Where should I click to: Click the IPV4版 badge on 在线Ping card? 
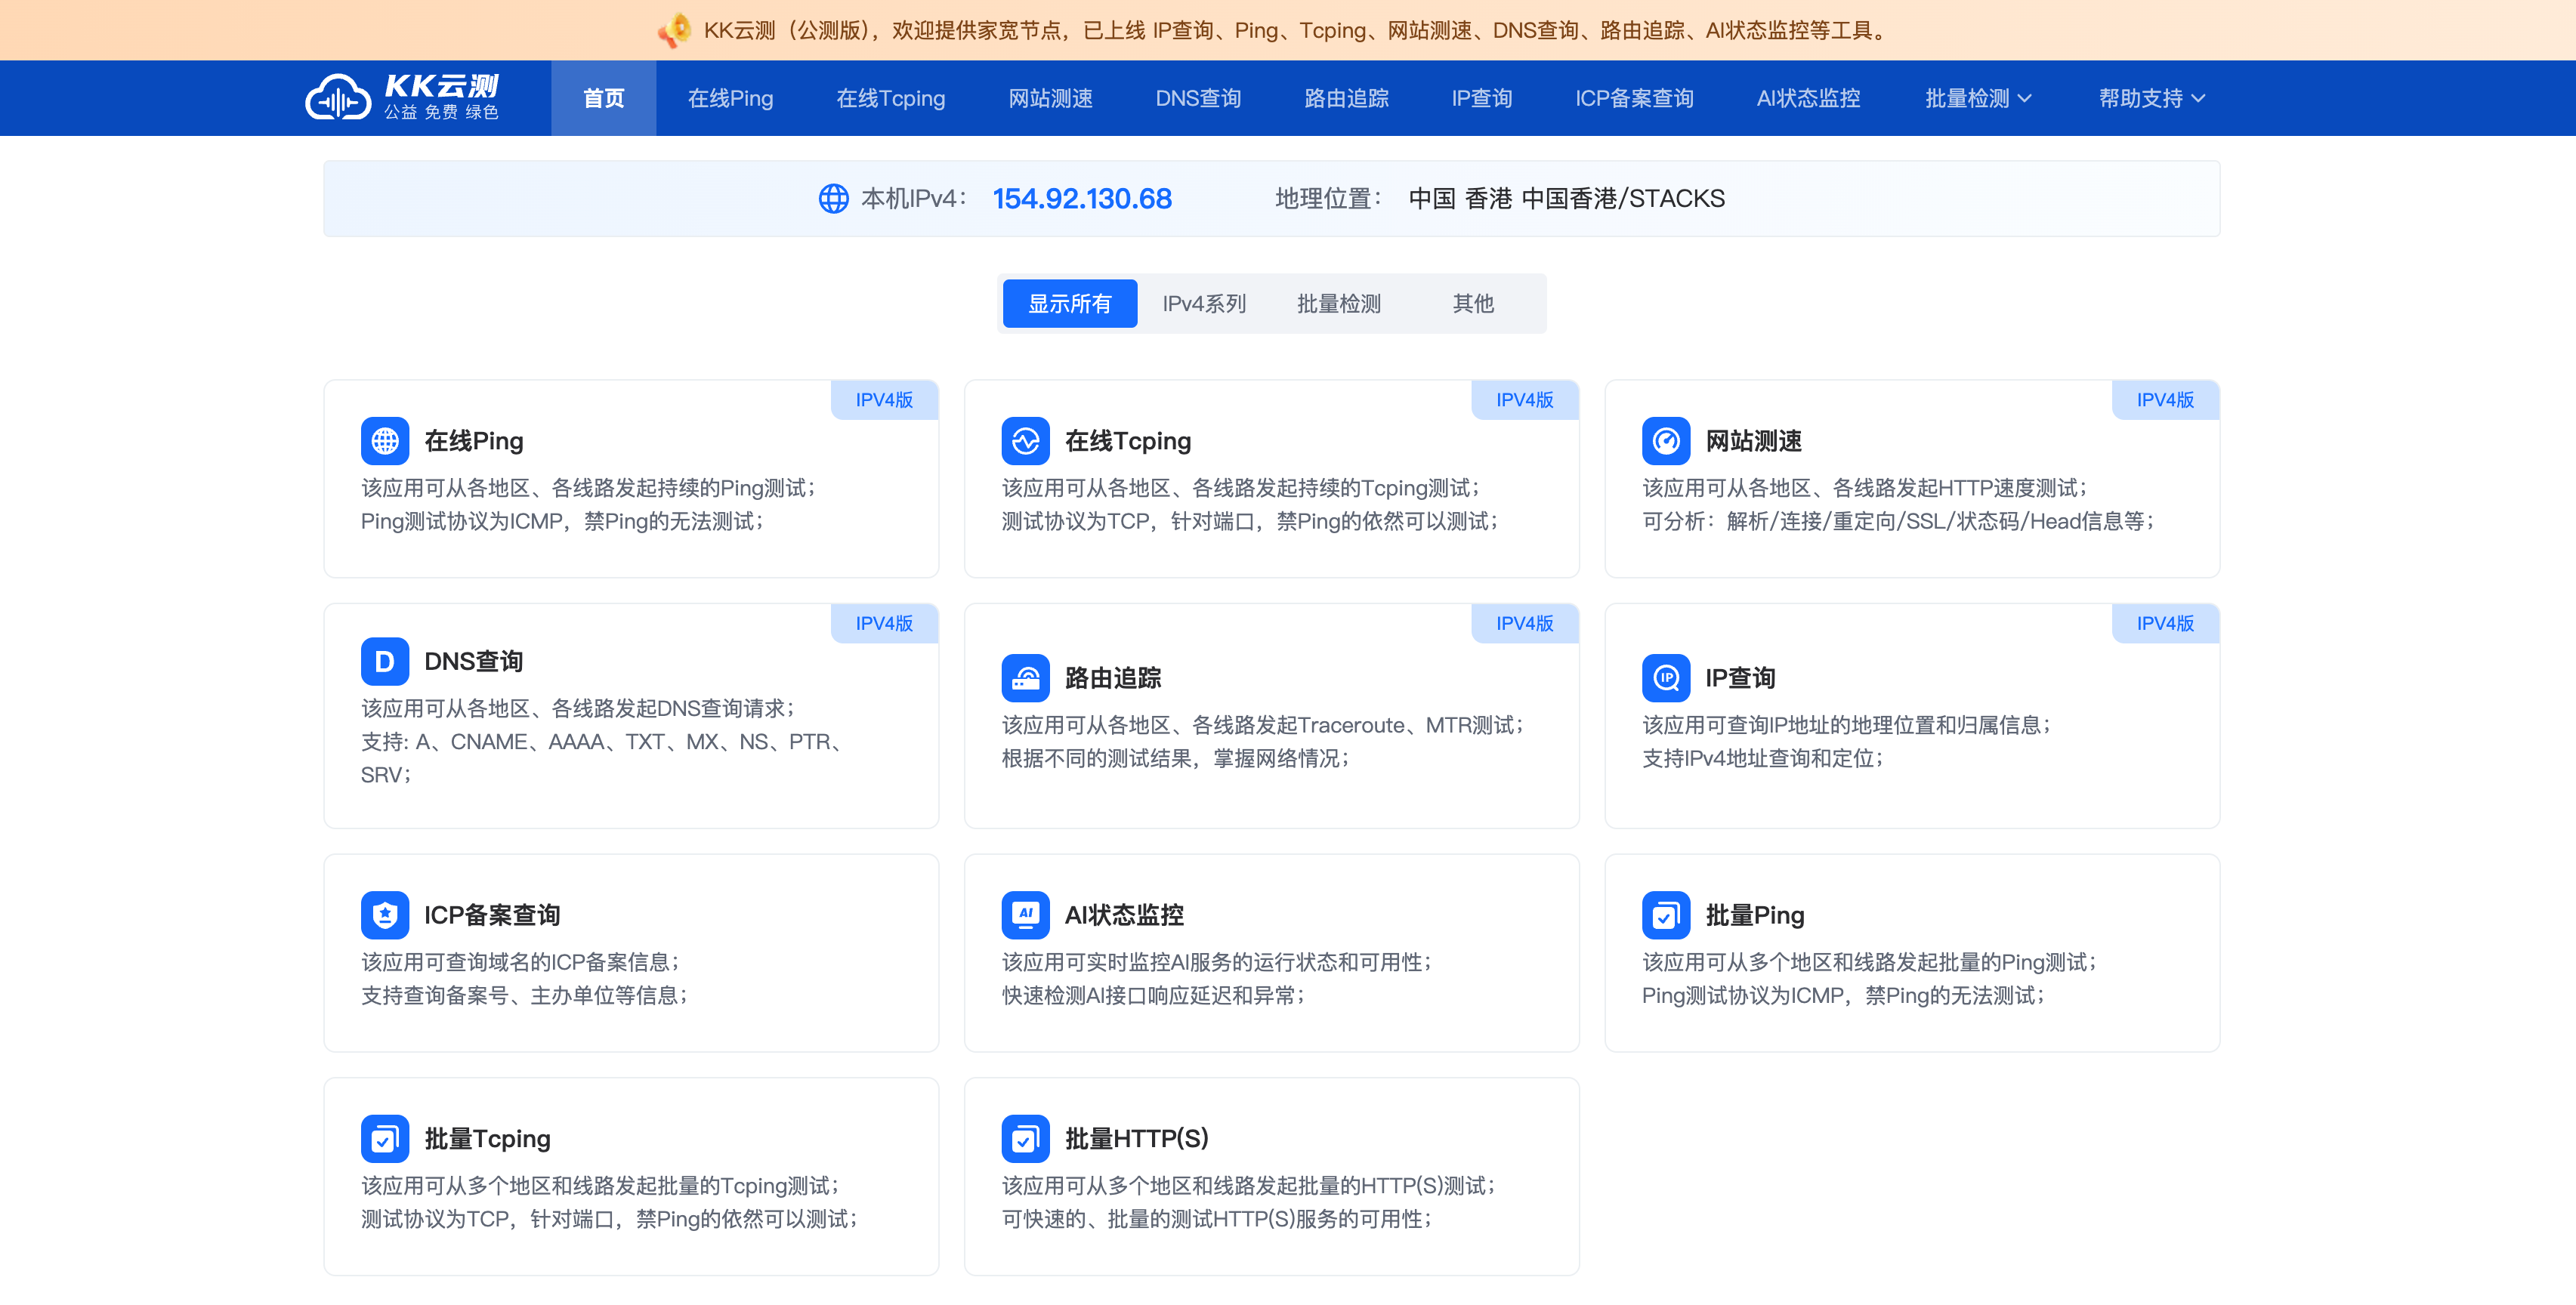click(x=884, y=400)
